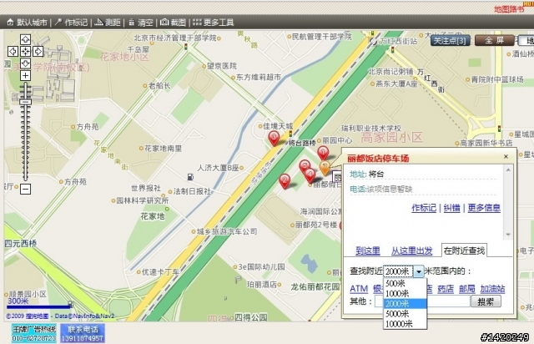534x344 pixels.
Task: Click the 加油站 gas station link
Action: pyautogui.click(x=492, y=289)
